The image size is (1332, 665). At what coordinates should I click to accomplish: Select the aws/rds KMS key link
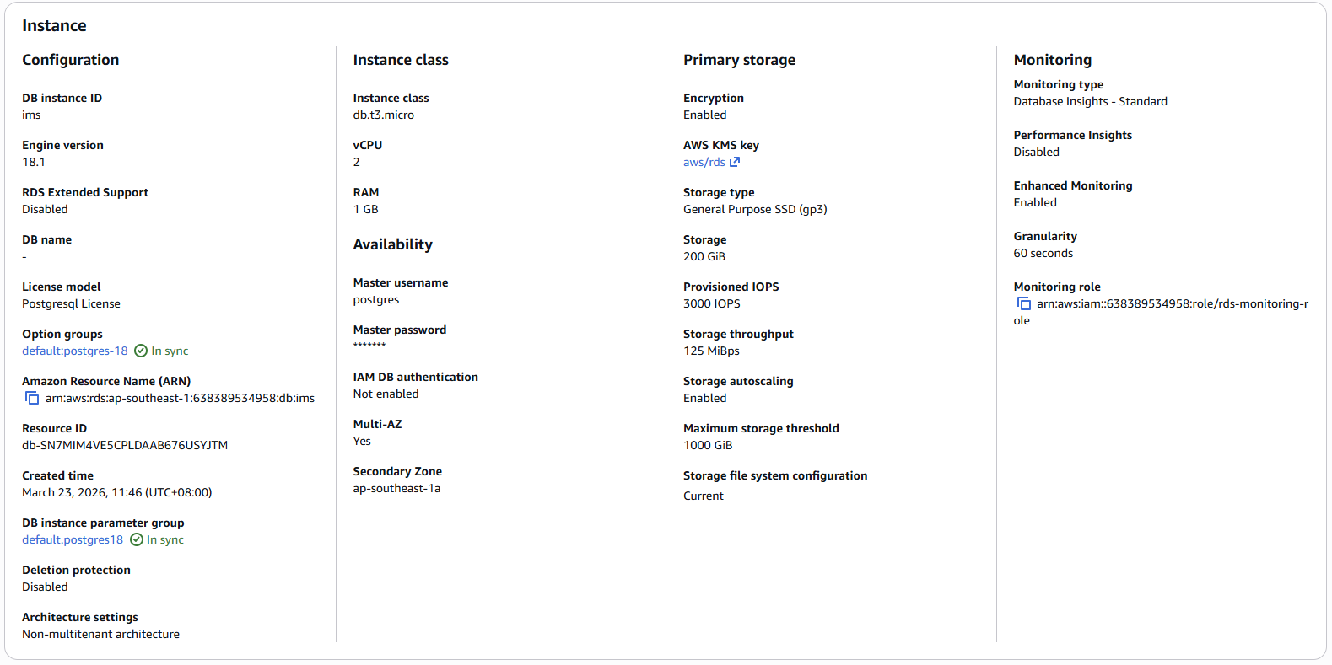pos(704,162)
